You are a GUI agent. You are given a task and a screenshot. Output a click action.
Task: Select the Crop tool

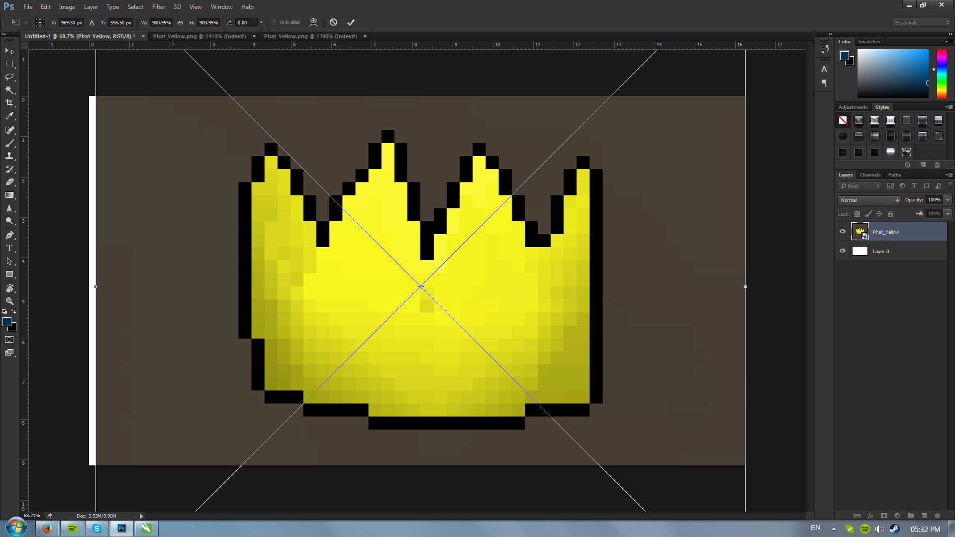[9, 103]
